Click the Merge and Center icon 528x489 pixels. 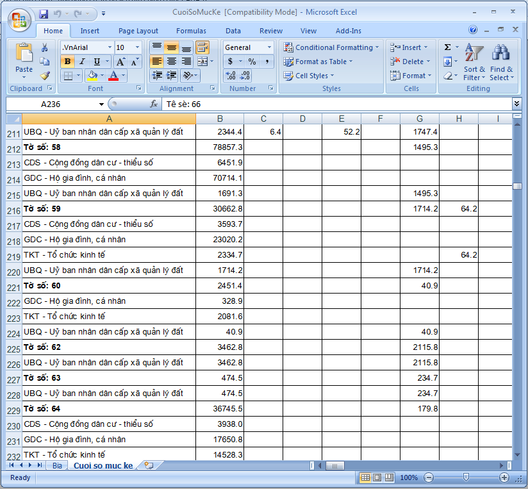pos(202,62)
